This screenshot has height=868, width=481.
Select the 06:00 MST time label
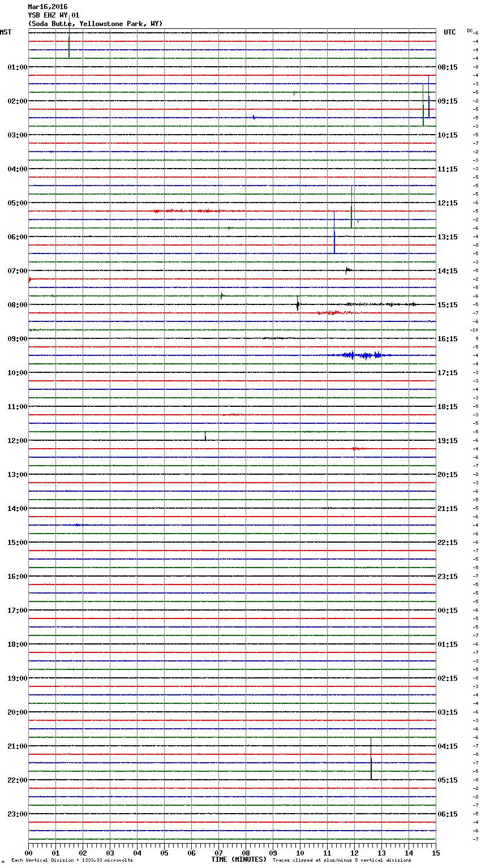pyautogui.click(x=18, y=237)
